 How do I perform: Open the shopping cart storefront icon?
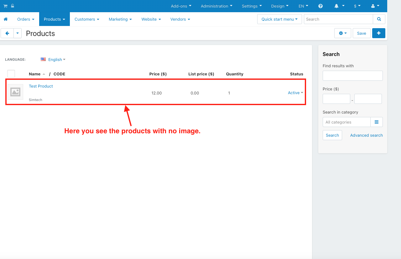[x=5, y=6]
